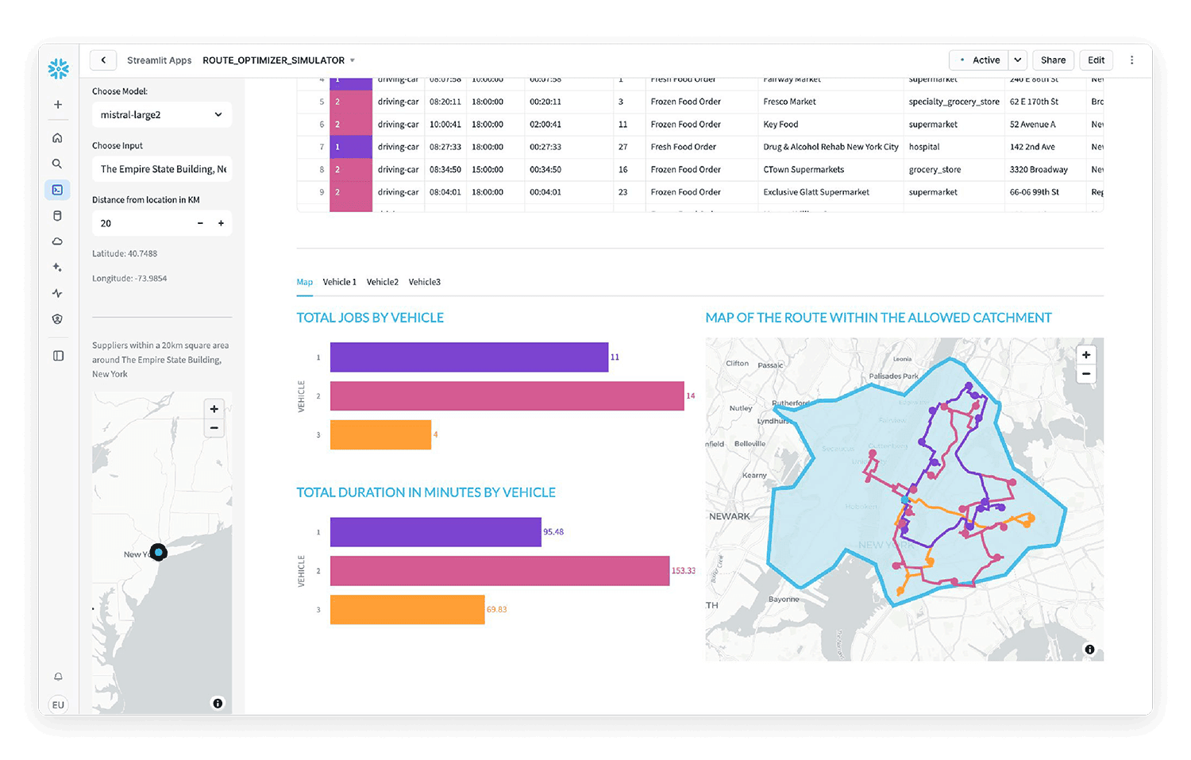This screenshot has width=1191, height=760.
Task: Zoom in on the route map
Action: [x=1085, y=355]
